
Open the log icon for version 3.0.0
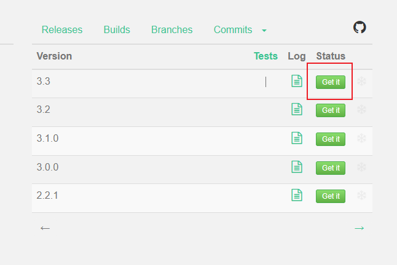point(297,166)
